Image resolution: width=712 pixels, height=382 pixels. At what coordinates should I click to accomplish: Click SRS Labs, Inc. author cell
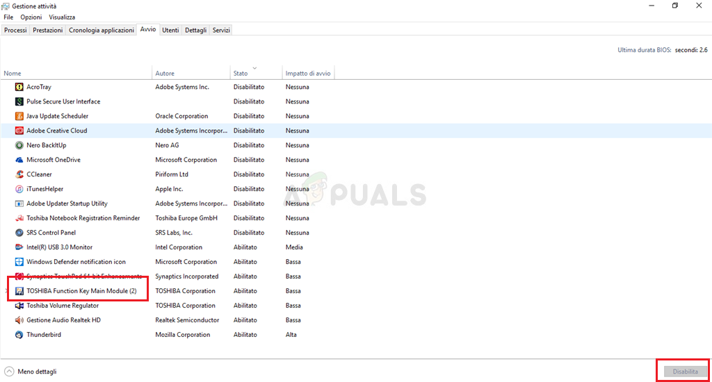tap(174, 232)
